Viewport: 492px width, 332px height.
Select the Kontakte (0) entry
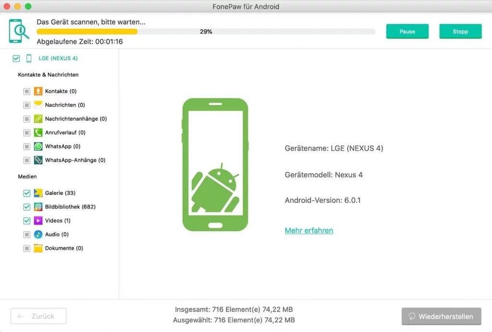click(61, 91)
